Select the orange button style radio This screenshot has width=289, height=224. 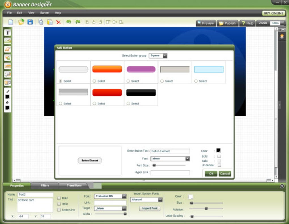pos(94,81)
